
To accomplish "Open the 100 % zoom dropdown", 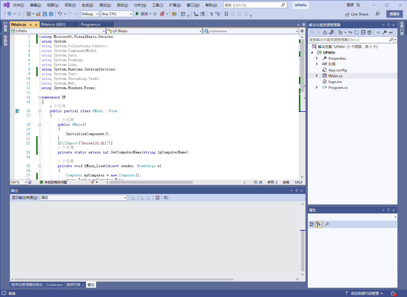I will click(18, 182).
